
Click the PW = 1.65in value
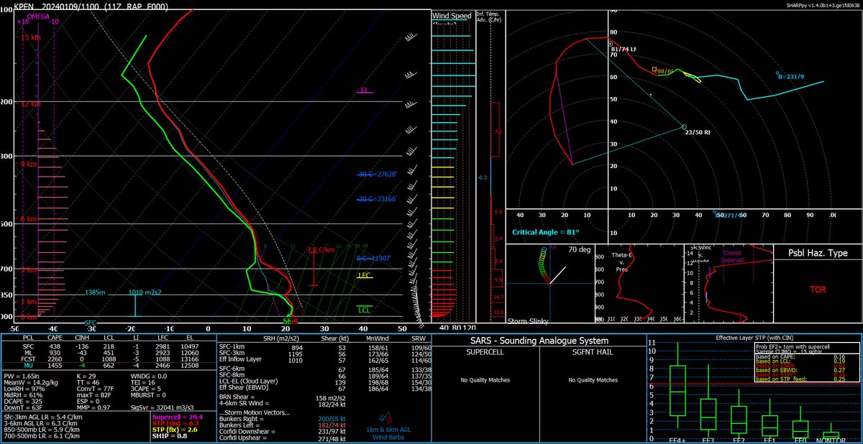point(22,376)
